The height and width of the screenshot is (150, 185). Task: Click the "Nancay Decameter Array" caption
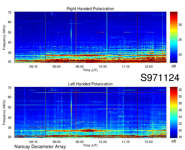(40, 147)
